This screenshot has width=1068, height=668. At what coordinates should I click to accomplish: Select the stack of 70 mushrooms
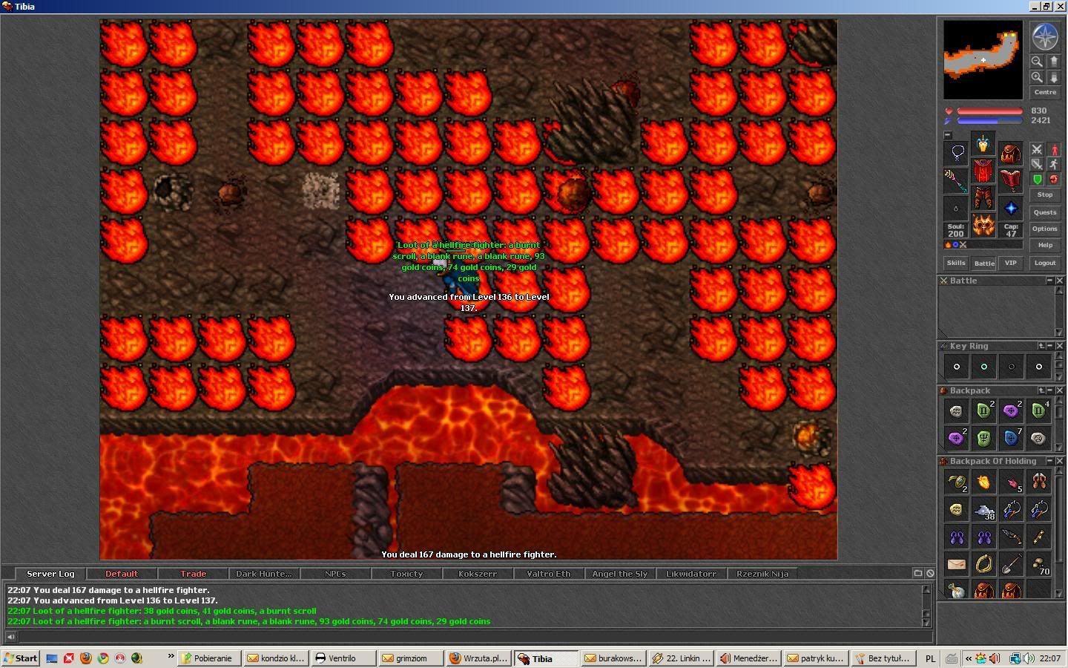[x=1039, y=564]
